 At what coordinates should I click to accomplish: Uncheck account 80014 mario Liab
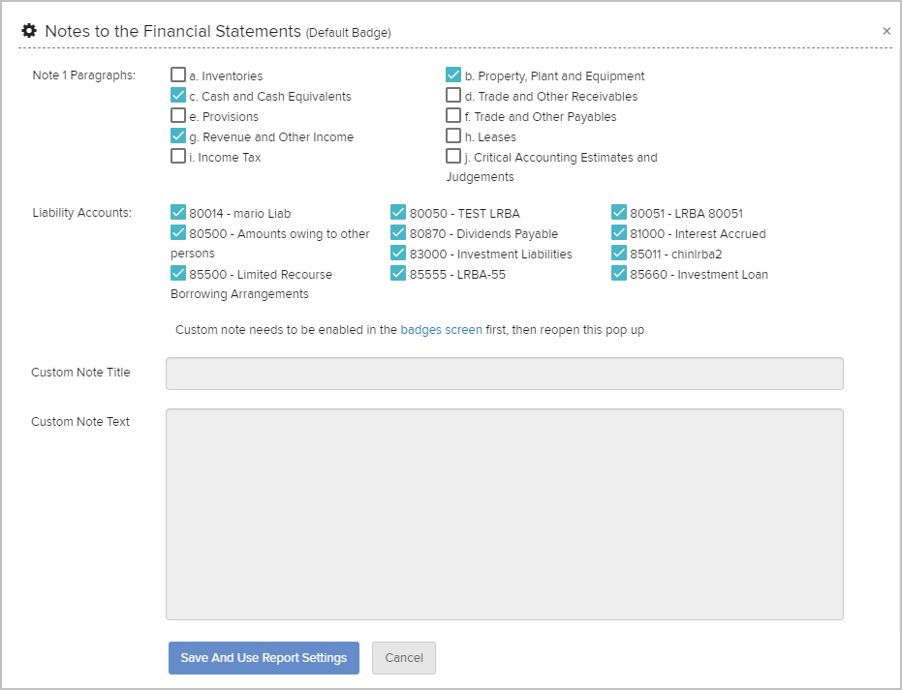[x=178, y=213]
